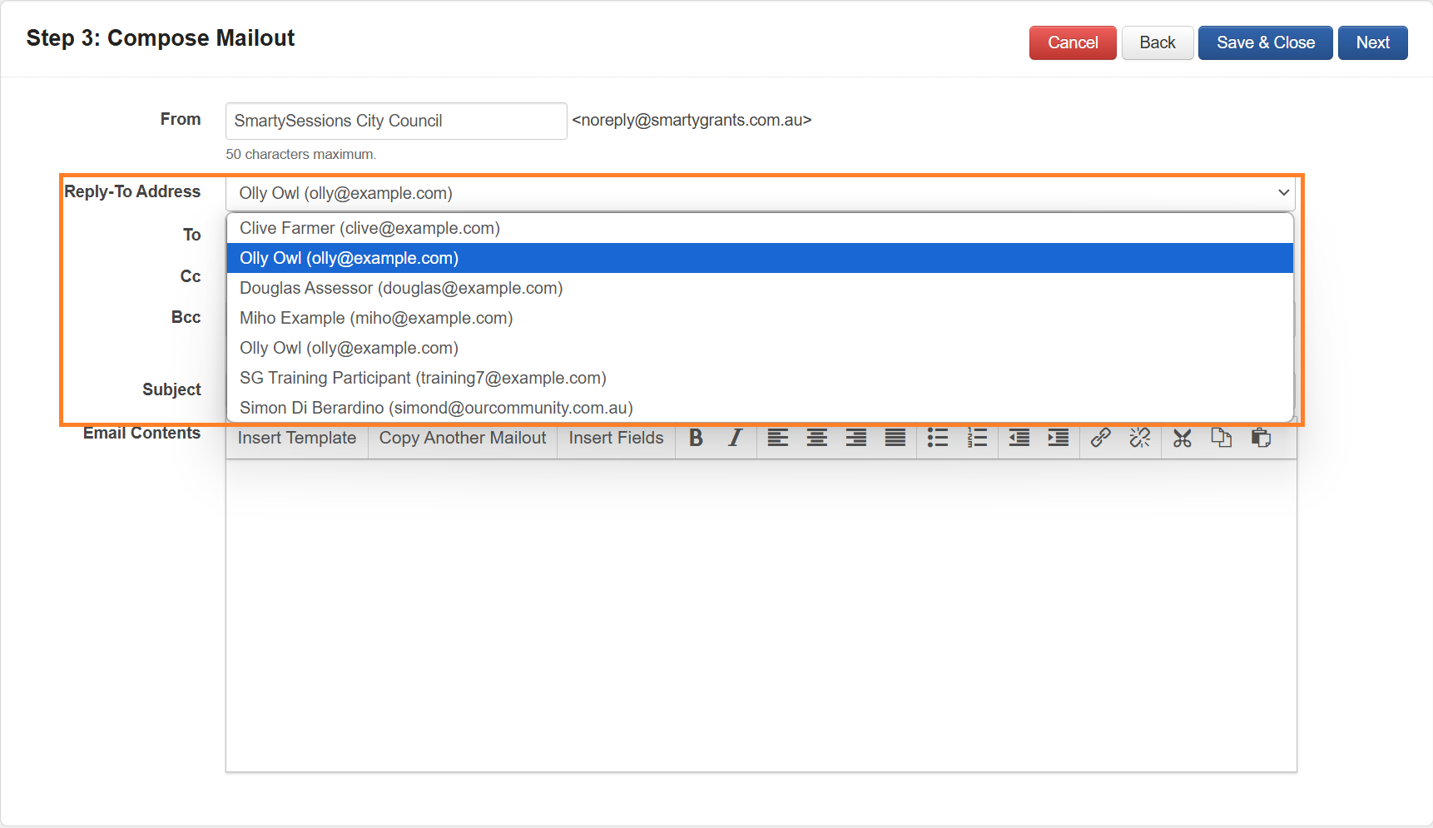Center align the email text
This screenshot has width=1433, height=828.
tap(816, 438)
